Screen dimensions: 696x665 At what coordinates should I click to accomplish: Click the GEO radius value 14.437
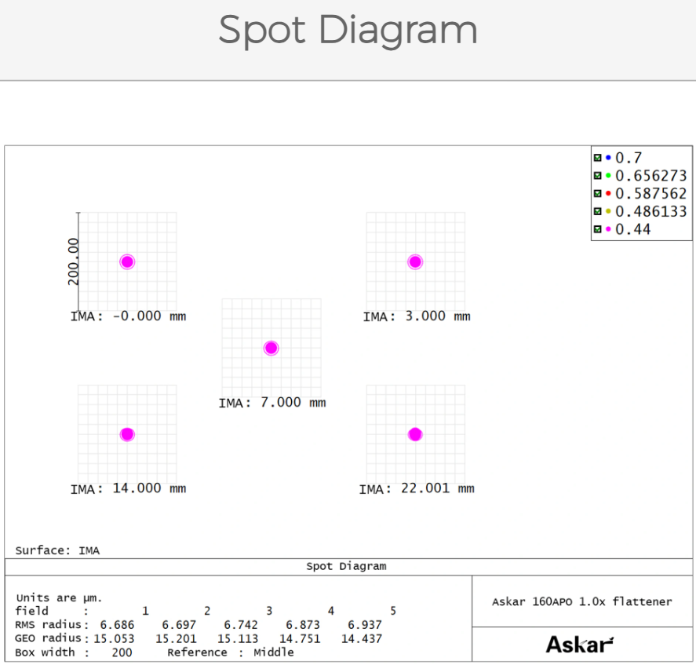click(363, 638)
